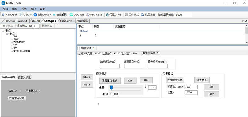248x117 pixels.
Task: Open the 曲线Curver wave icon
Action: tap(35, 15)
